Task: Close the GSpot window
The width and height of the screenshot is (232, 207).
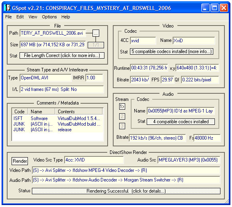Action: point(224,8)
